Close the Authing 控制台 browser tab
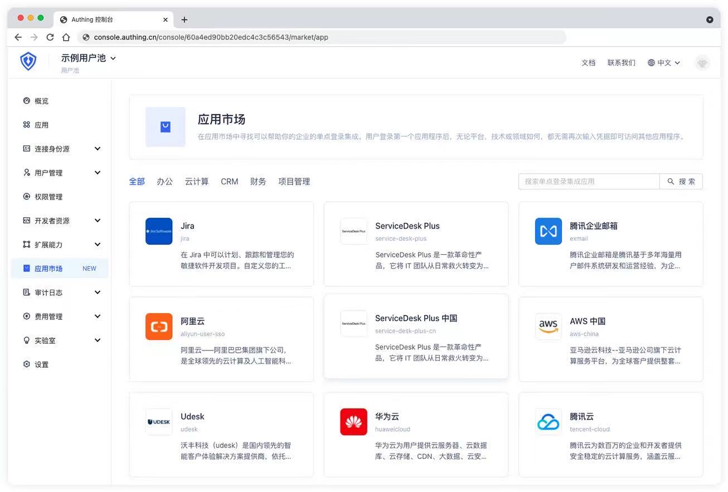Screen dimensions: 728x492 [x=166, y=20]
